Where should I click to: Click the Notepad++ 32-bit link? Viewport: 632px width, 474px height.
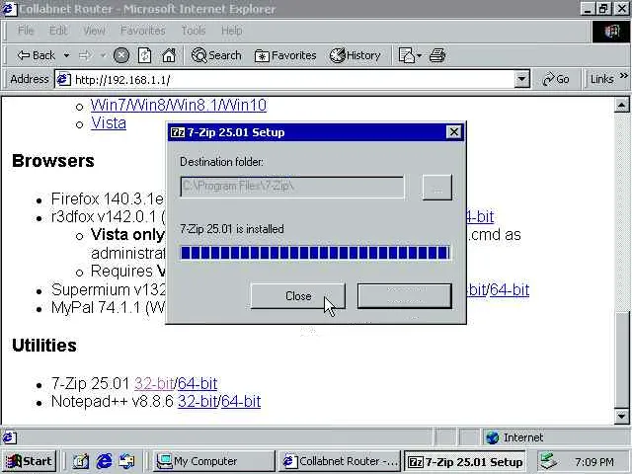tap(197, 402)
